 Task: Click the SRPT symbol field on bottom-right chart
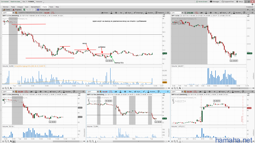[x=176, y=92]
